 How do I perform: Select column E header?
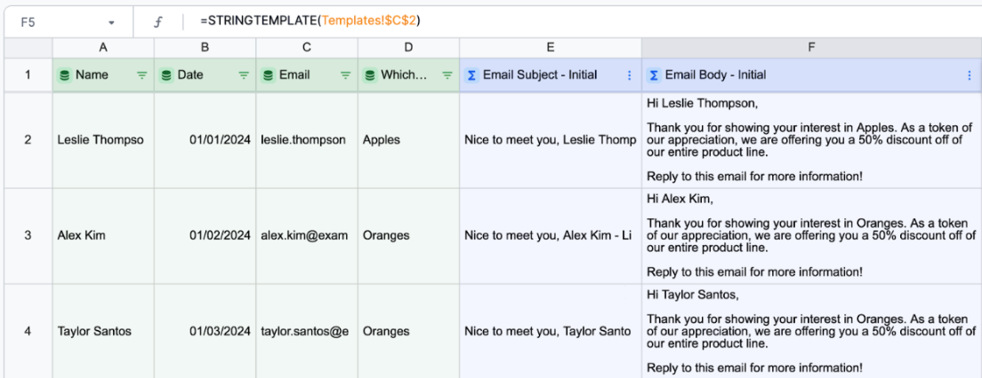[x=551, y=48]
